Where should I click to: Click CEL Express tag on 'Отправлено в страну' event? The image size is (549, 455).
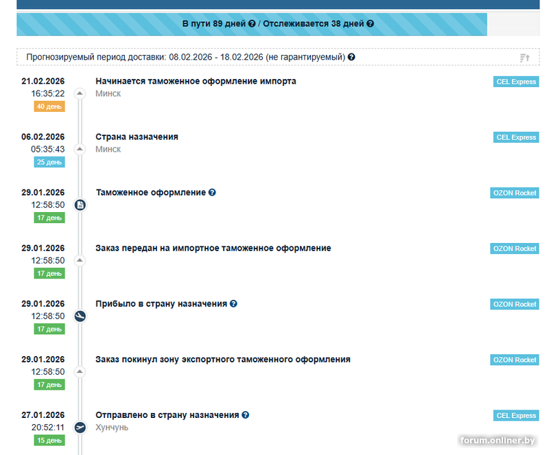click(x=516, y=416)
